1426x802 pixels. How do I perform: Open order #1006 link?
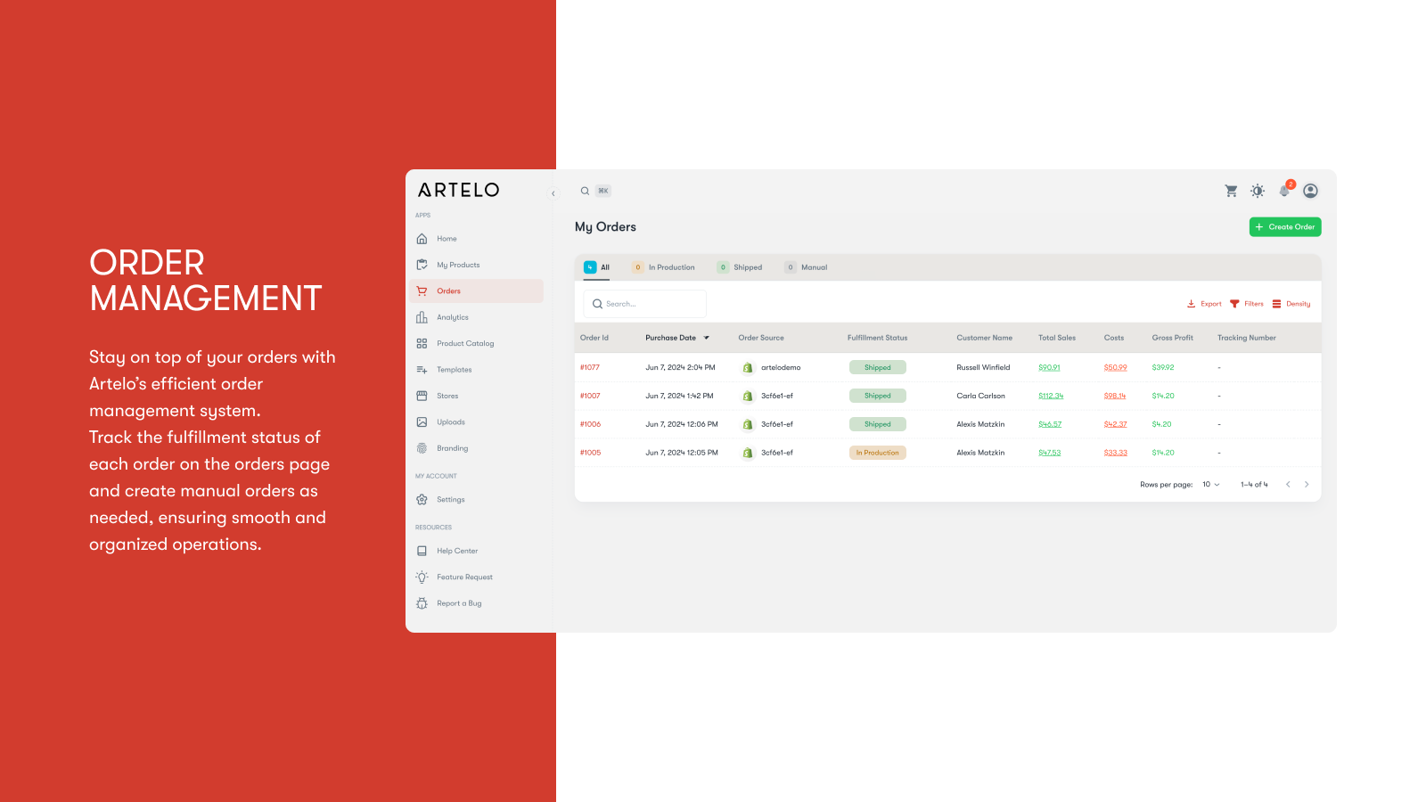(590, 424)
